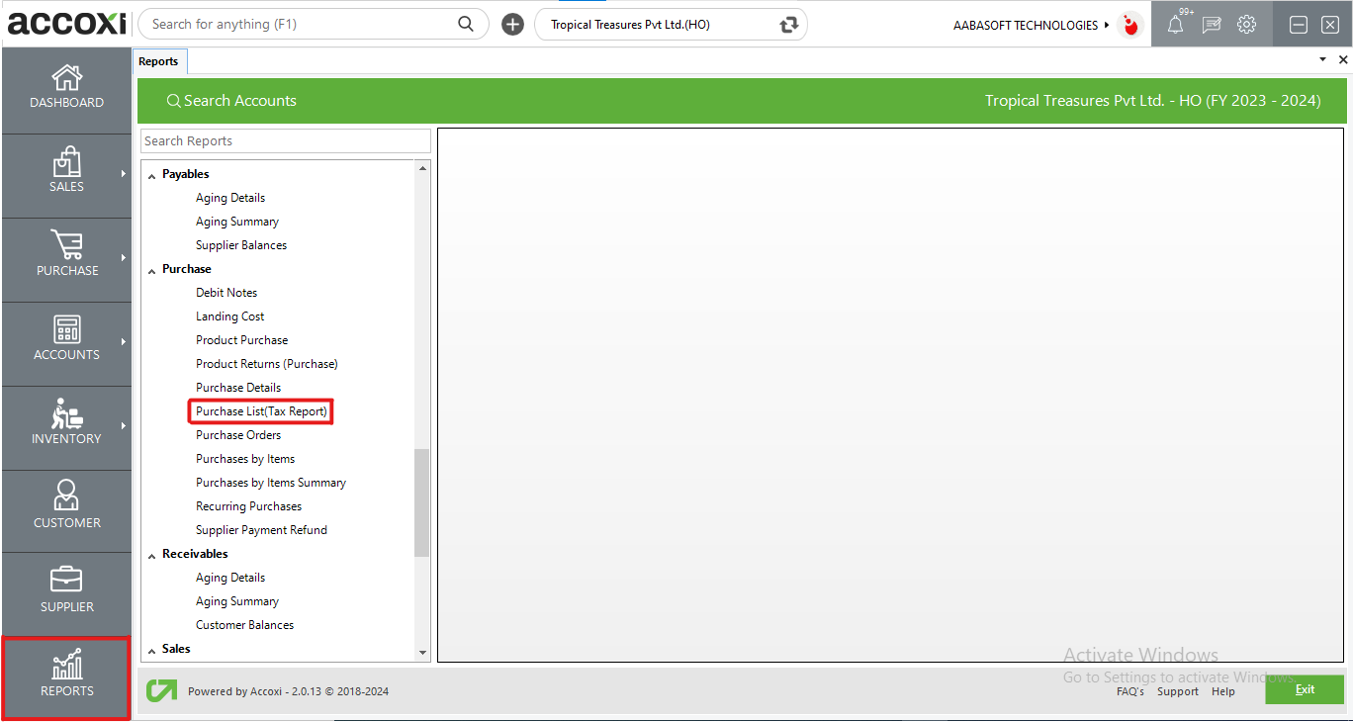Click the switch organization refresh icon
The width and height of the screenshot is (1353, 722).
click(788, 25)
